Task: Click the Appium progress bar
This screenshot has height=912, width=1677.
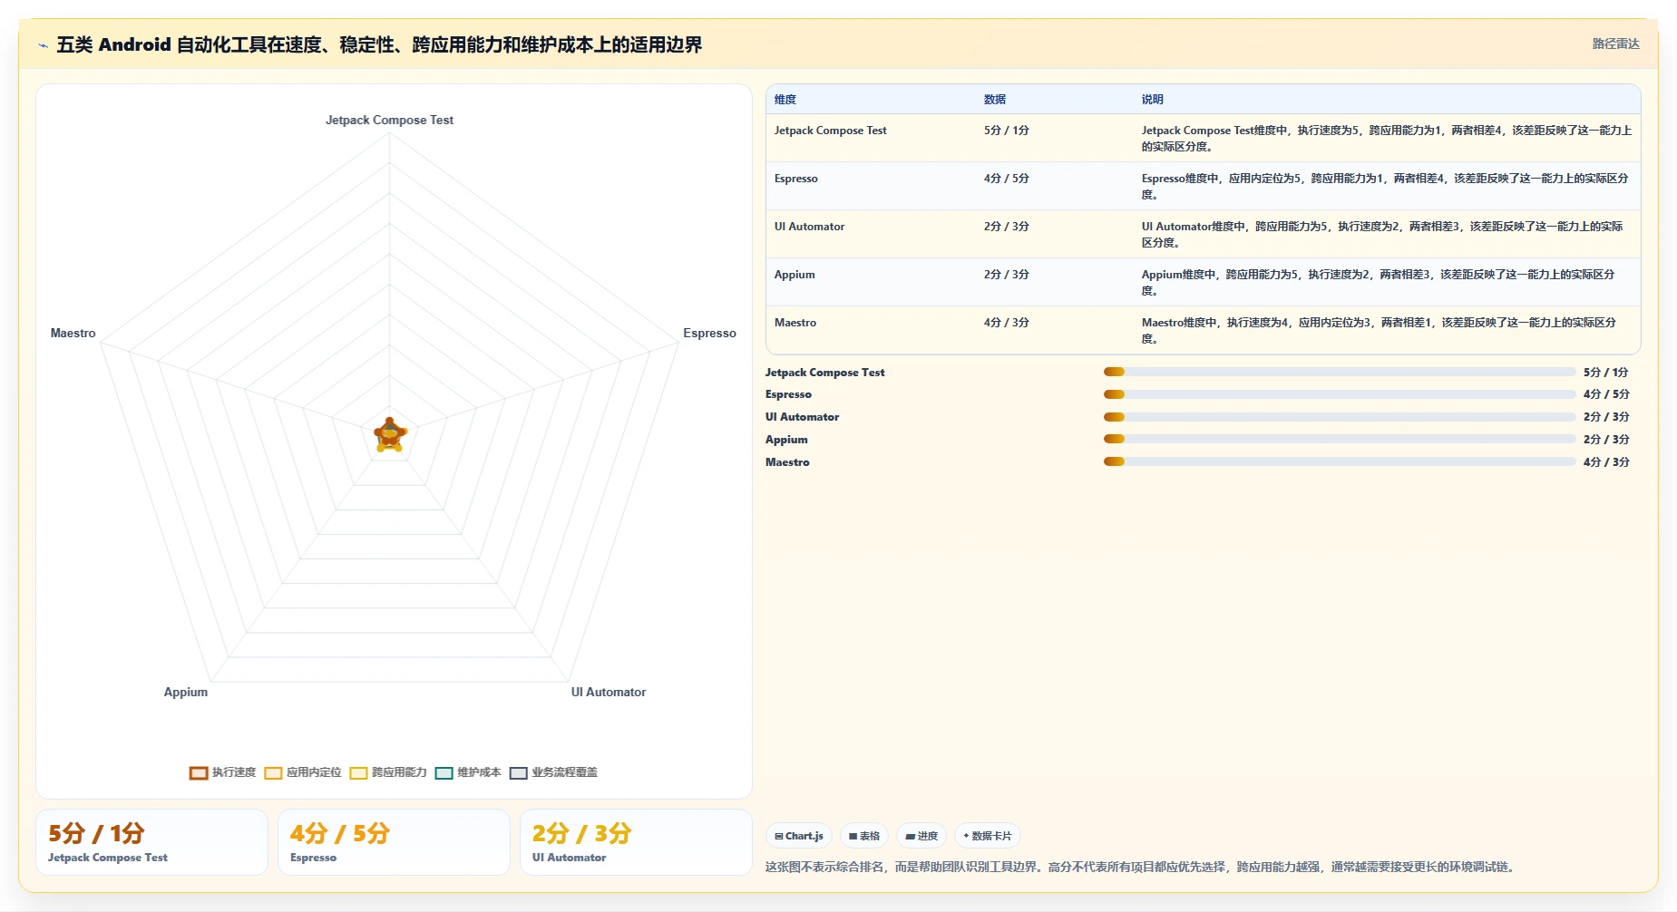Action: [1340, 439]
